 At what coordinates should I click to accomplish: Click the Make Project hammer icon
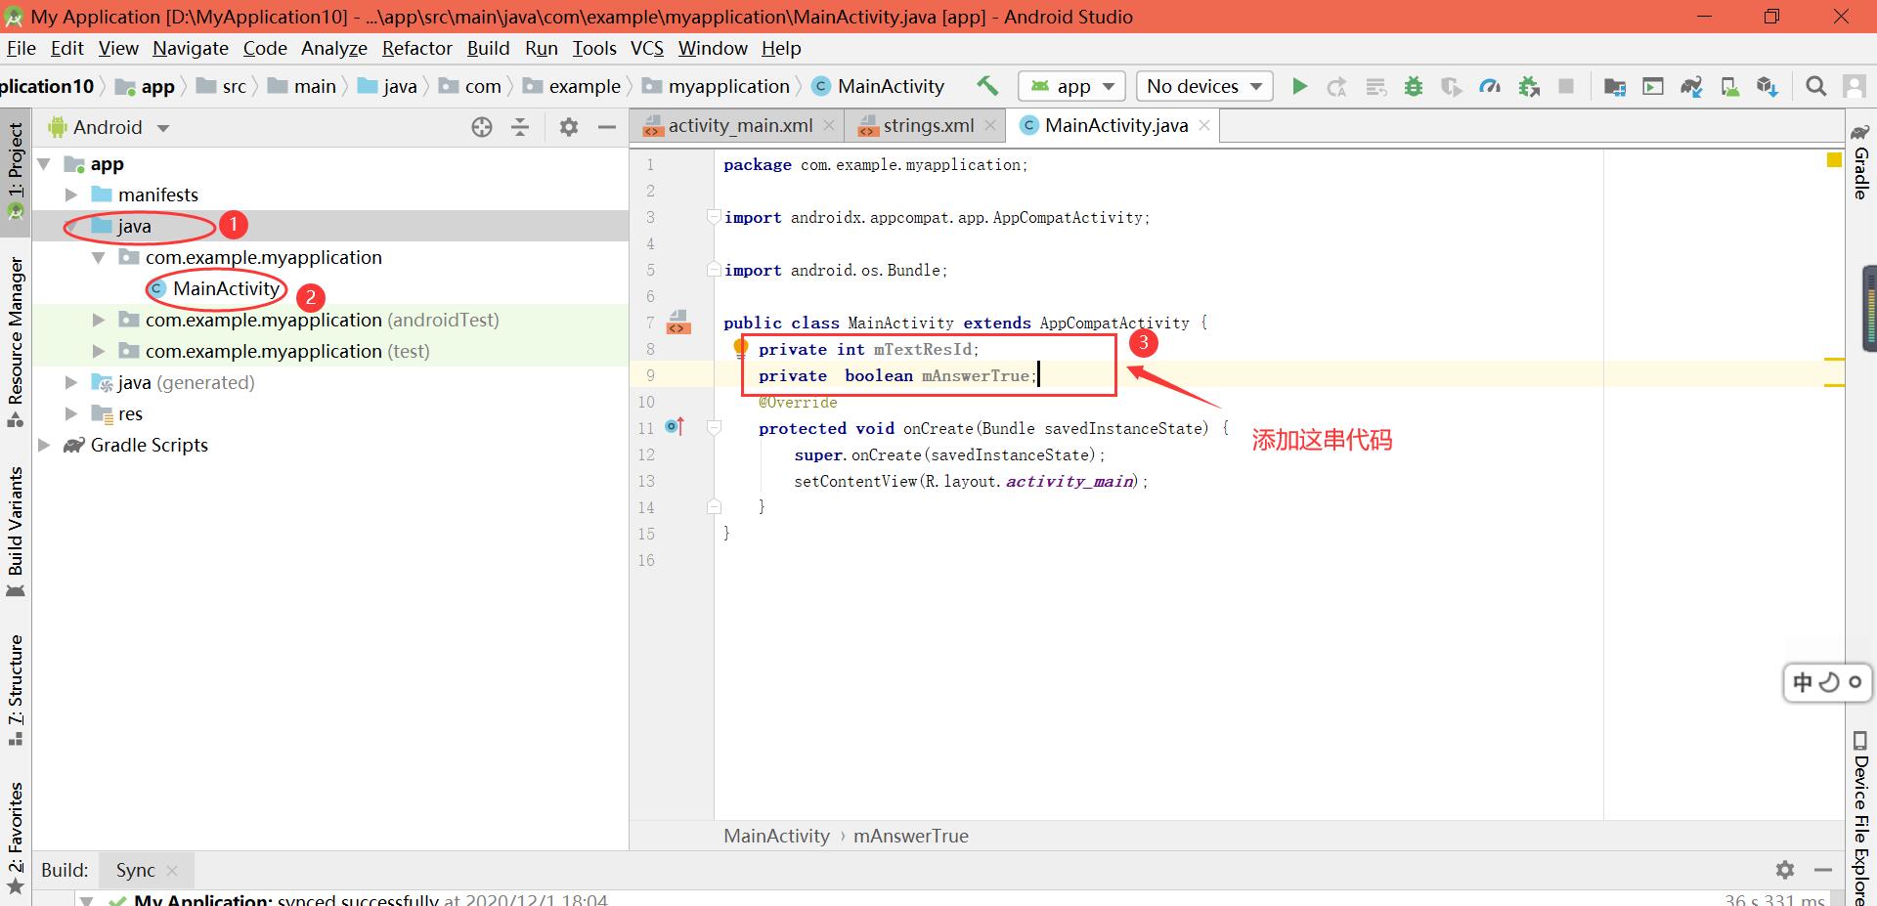pos(987,86)
